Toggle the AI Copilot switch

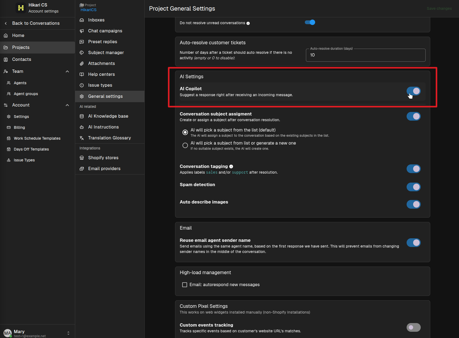click(413, 91)
